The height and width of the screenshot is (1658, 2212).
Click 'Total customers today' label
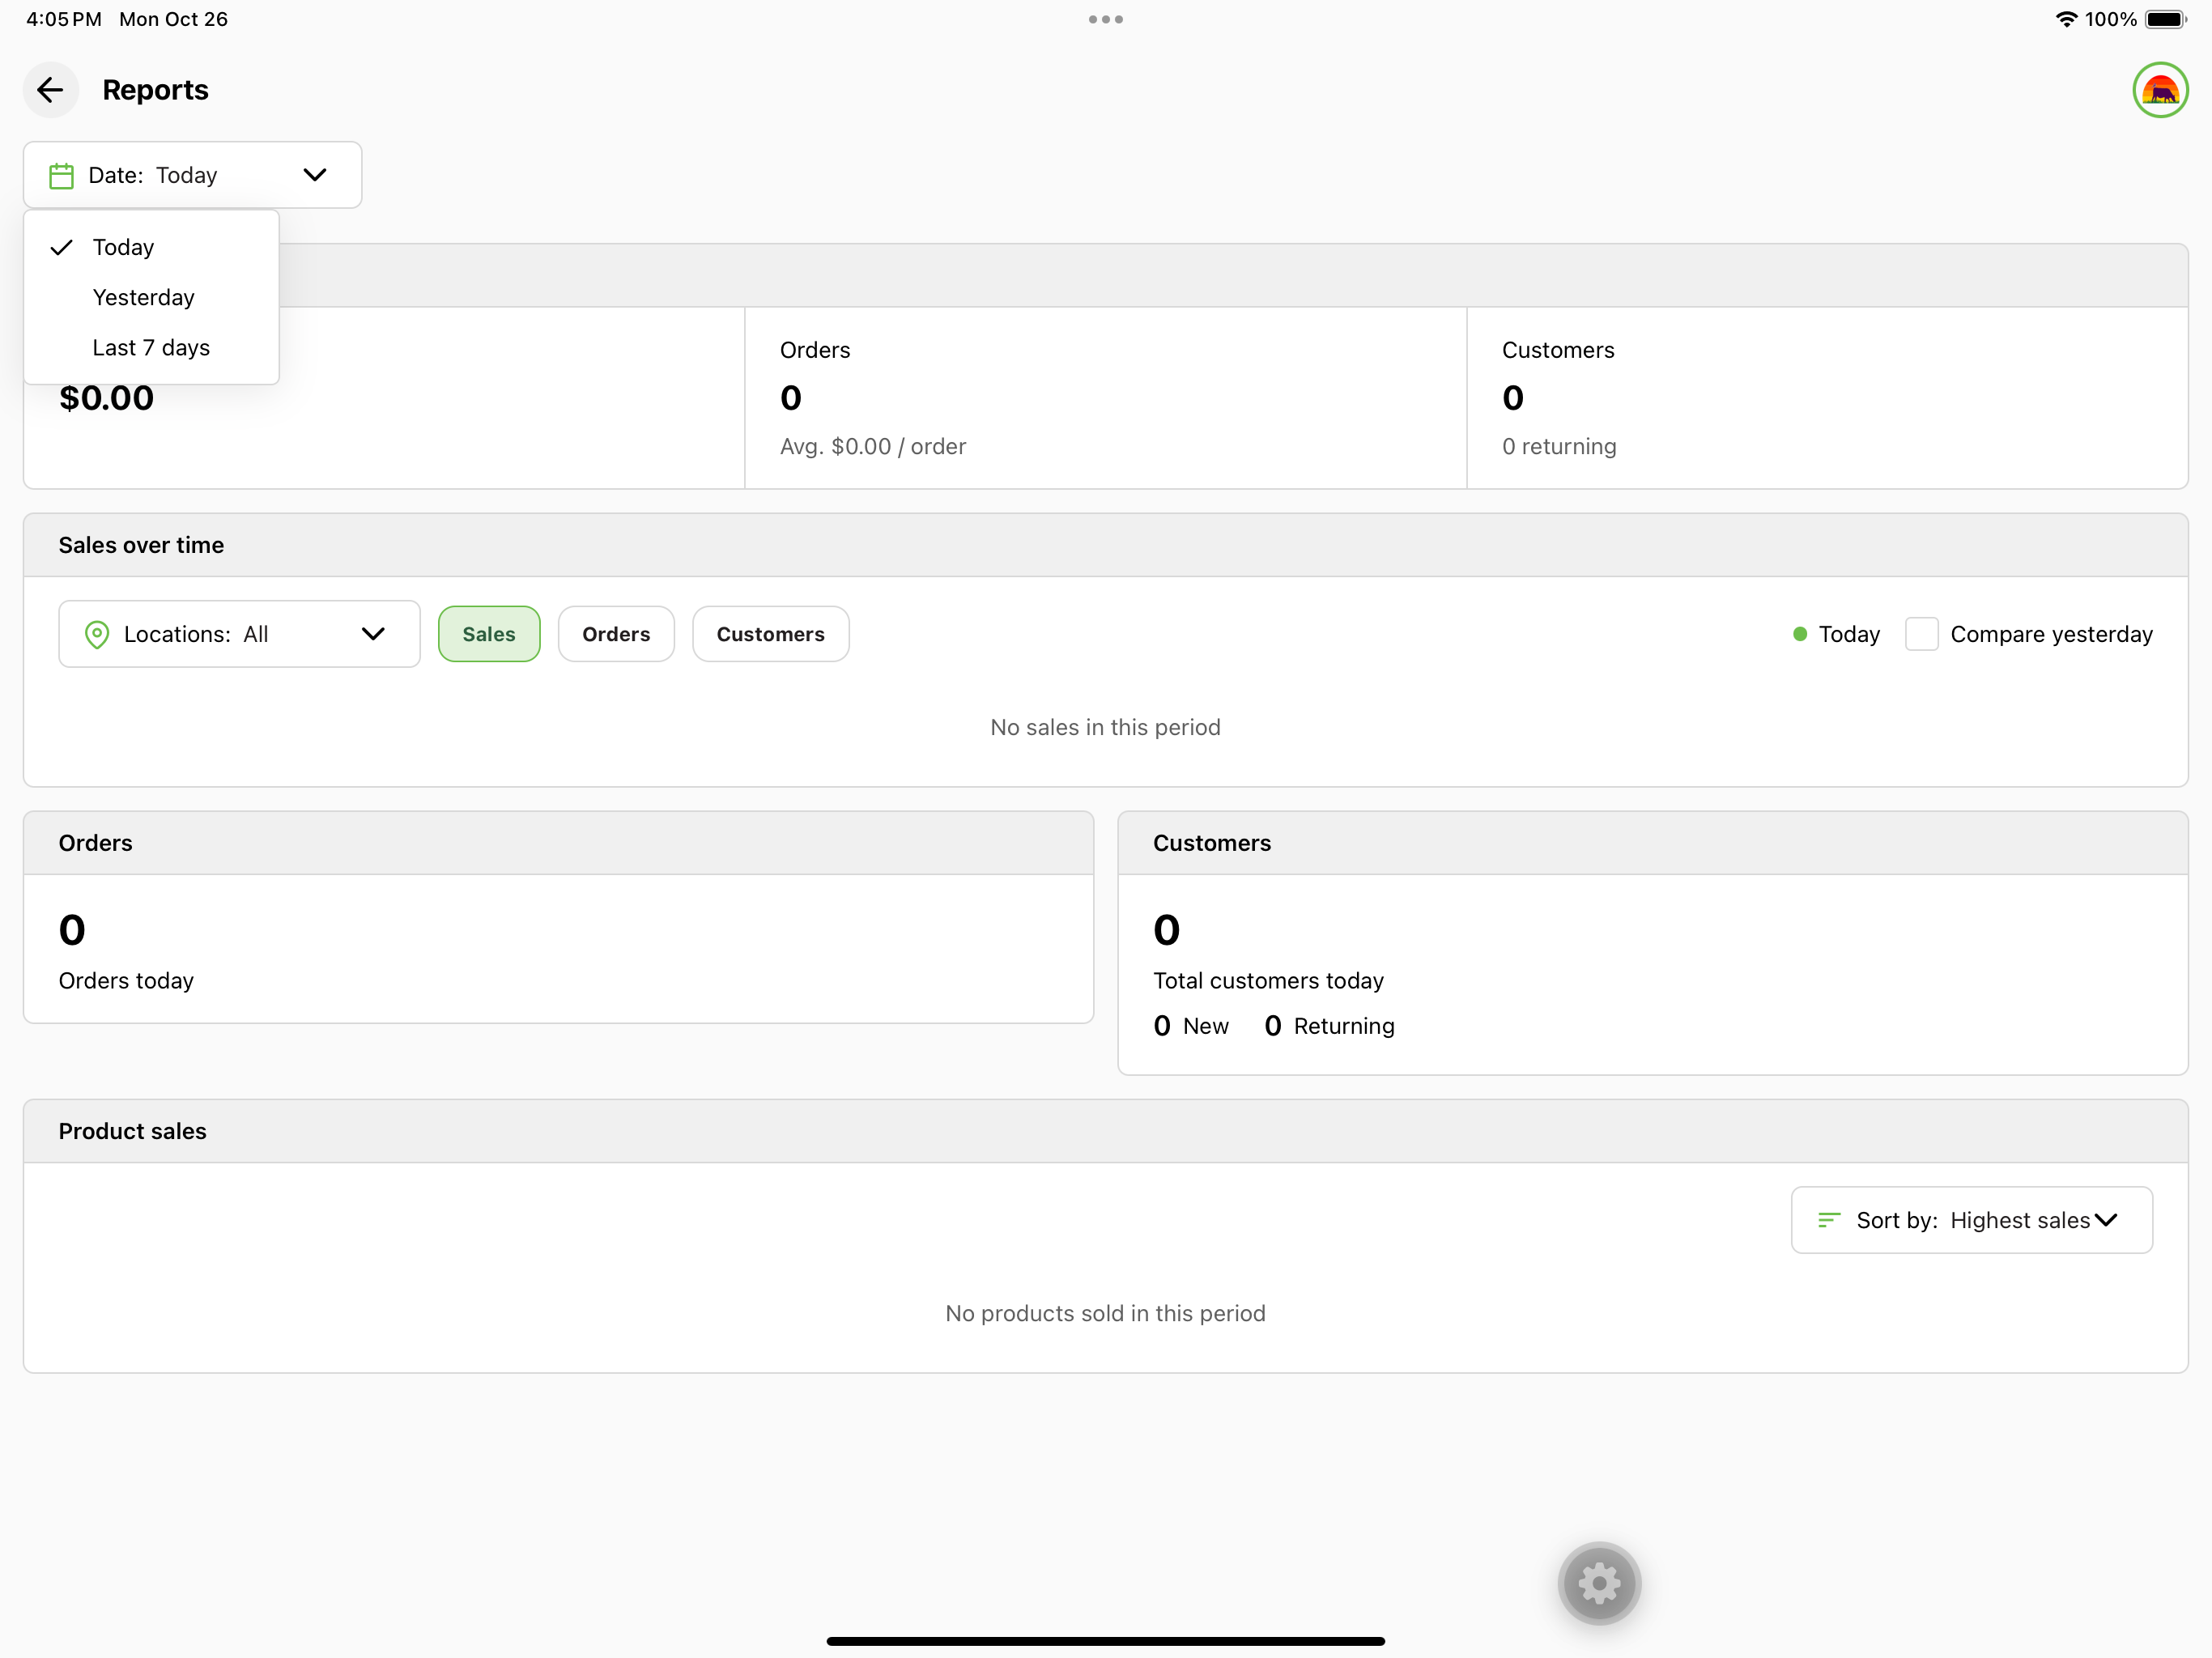point(1268,981)
